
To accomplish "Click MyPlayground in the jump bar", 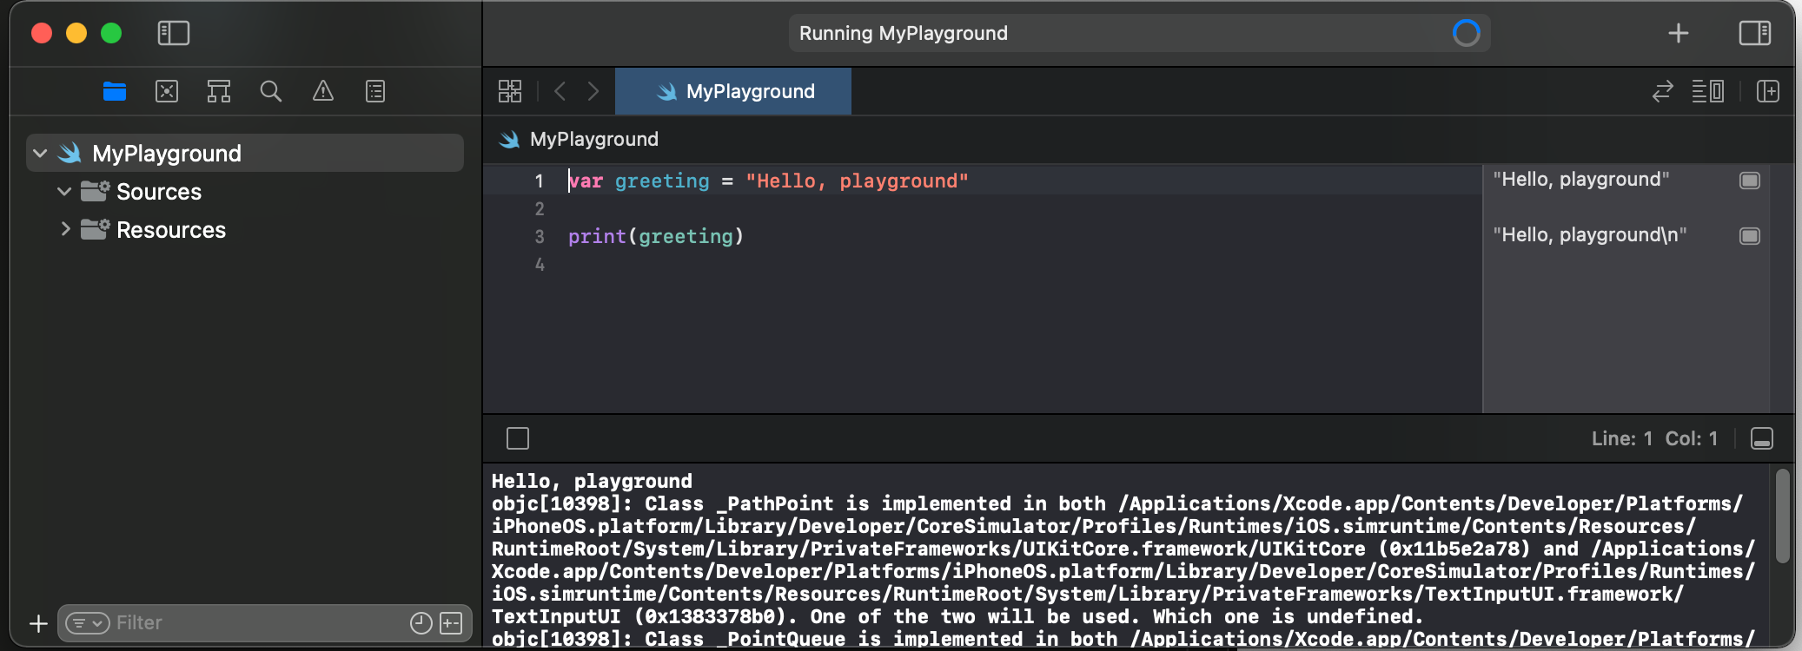I will 594,139.
